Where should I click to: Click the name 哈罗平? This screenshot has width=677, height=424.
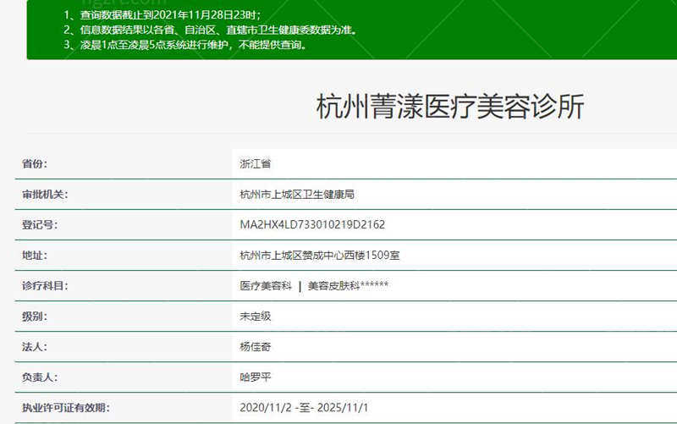[256, 377]
